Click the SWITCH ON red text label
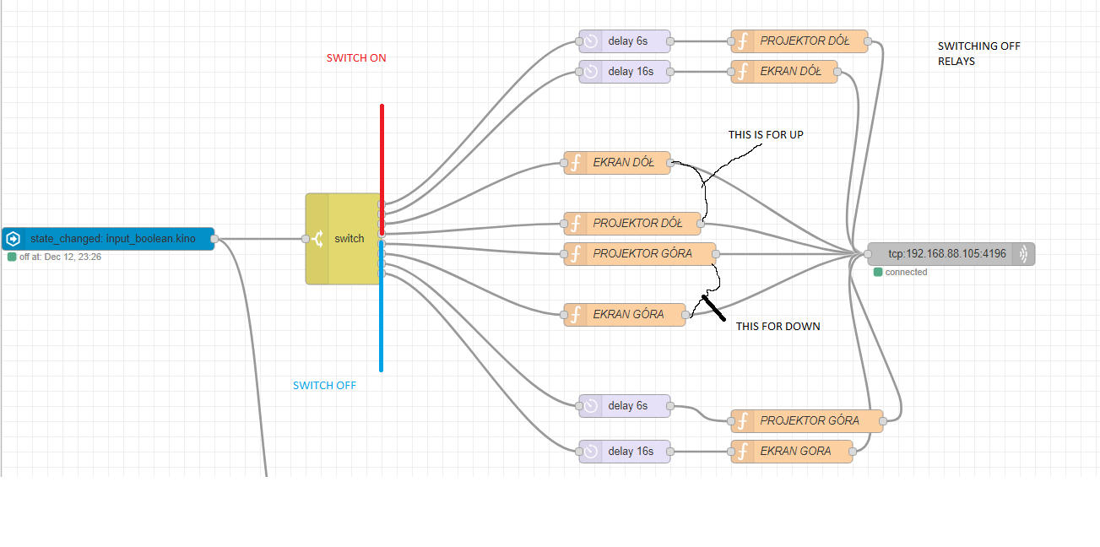Image resolution: width=1100 pixels, height=547 pixels. [356, 58]
